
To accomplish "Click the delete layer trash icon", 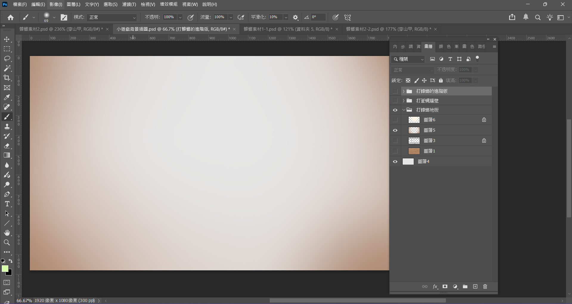I will click(x=485, y=286).
